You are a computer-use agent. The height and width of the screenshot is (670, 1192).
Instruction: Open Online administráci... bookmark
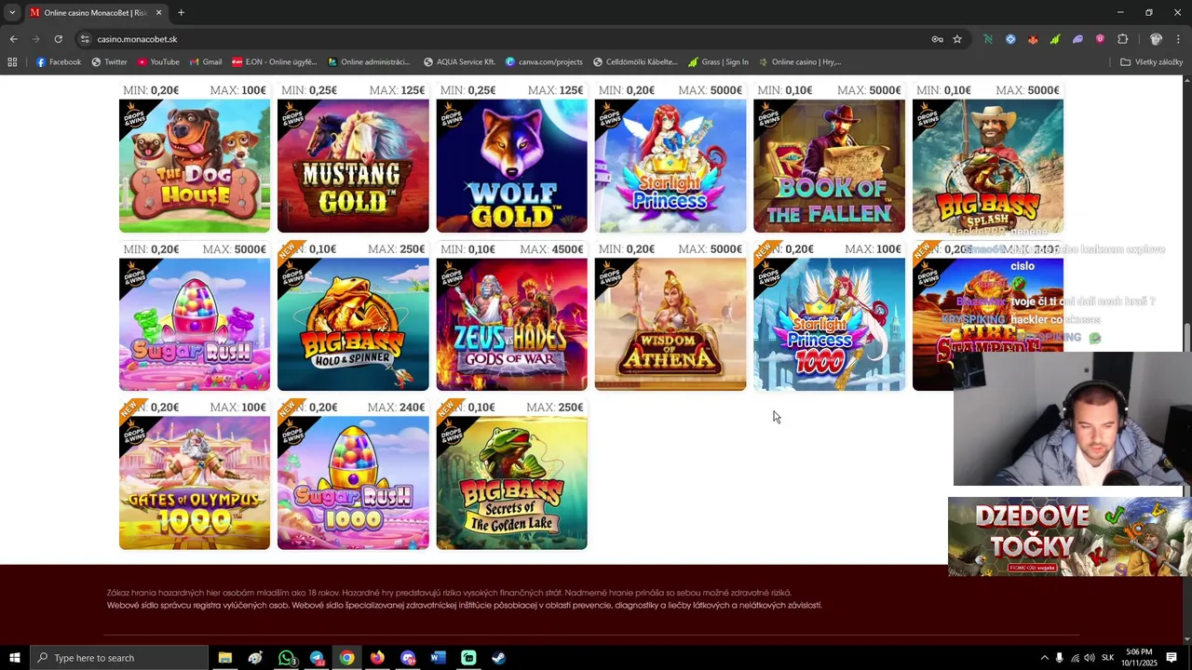pyautogui.click(x=369, y=62)
